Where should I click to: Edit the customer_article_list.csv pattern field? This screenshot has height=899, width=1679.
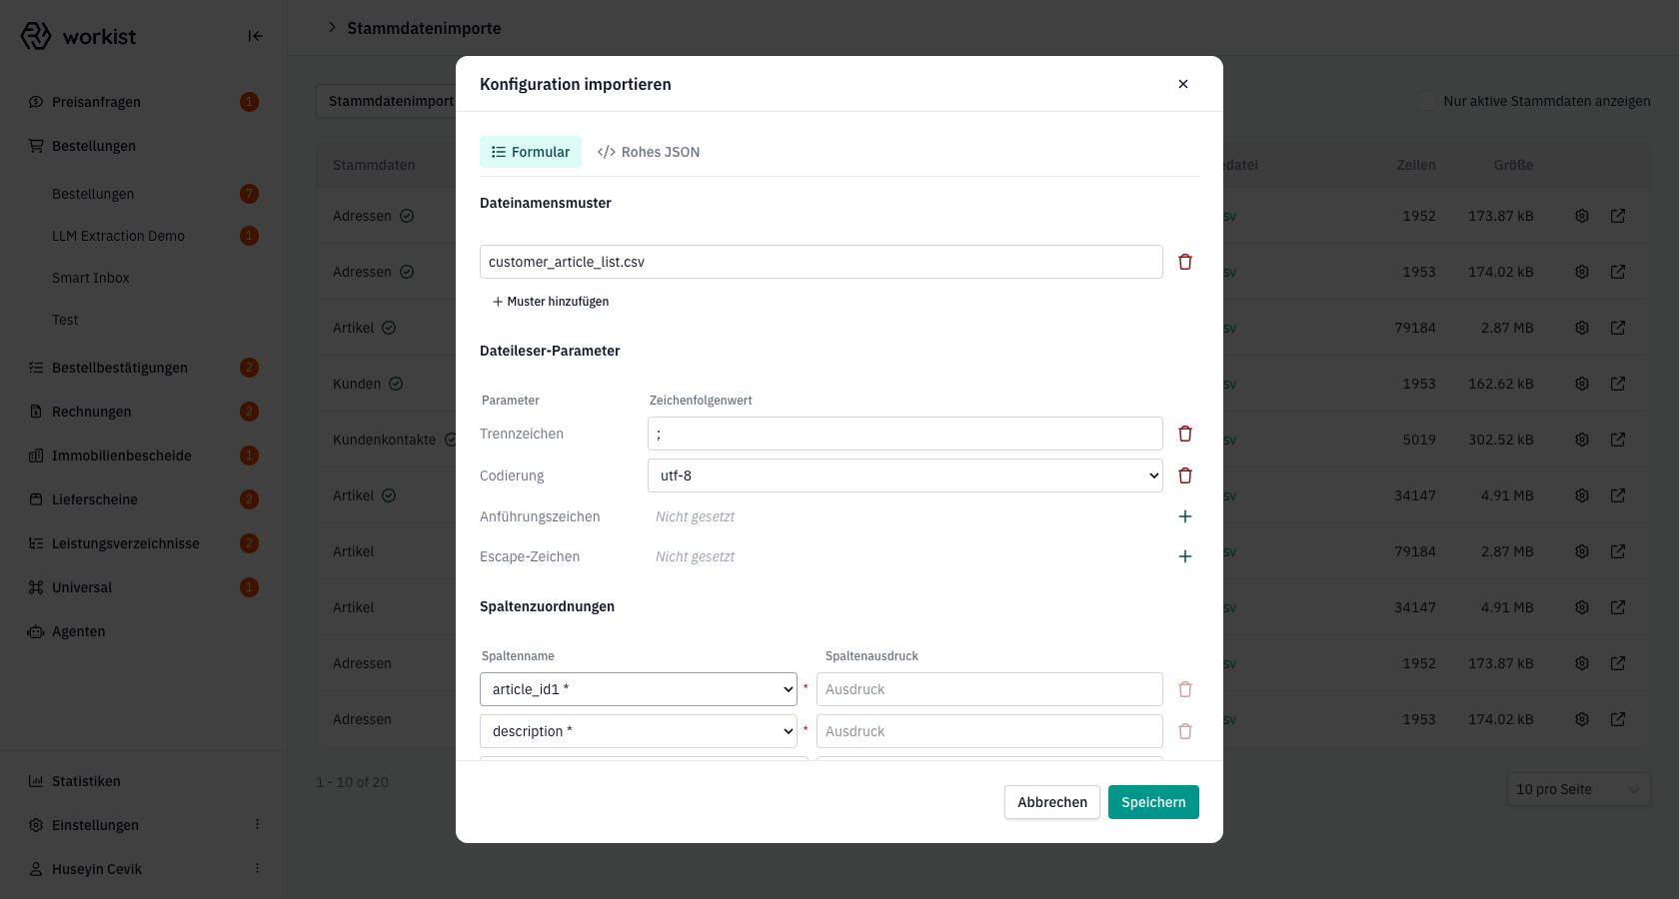(822, 262)
